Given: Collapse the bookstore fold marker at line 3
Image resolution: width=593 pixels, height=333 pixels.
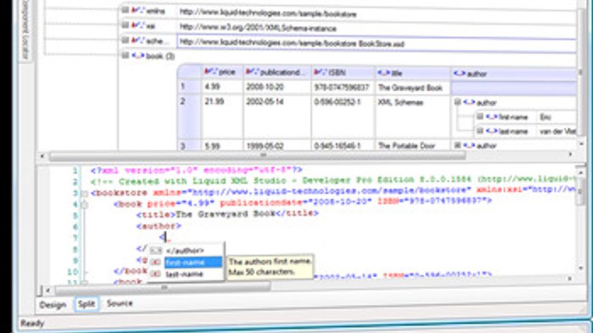Looking at the screenshot, I should coord(85,193).
